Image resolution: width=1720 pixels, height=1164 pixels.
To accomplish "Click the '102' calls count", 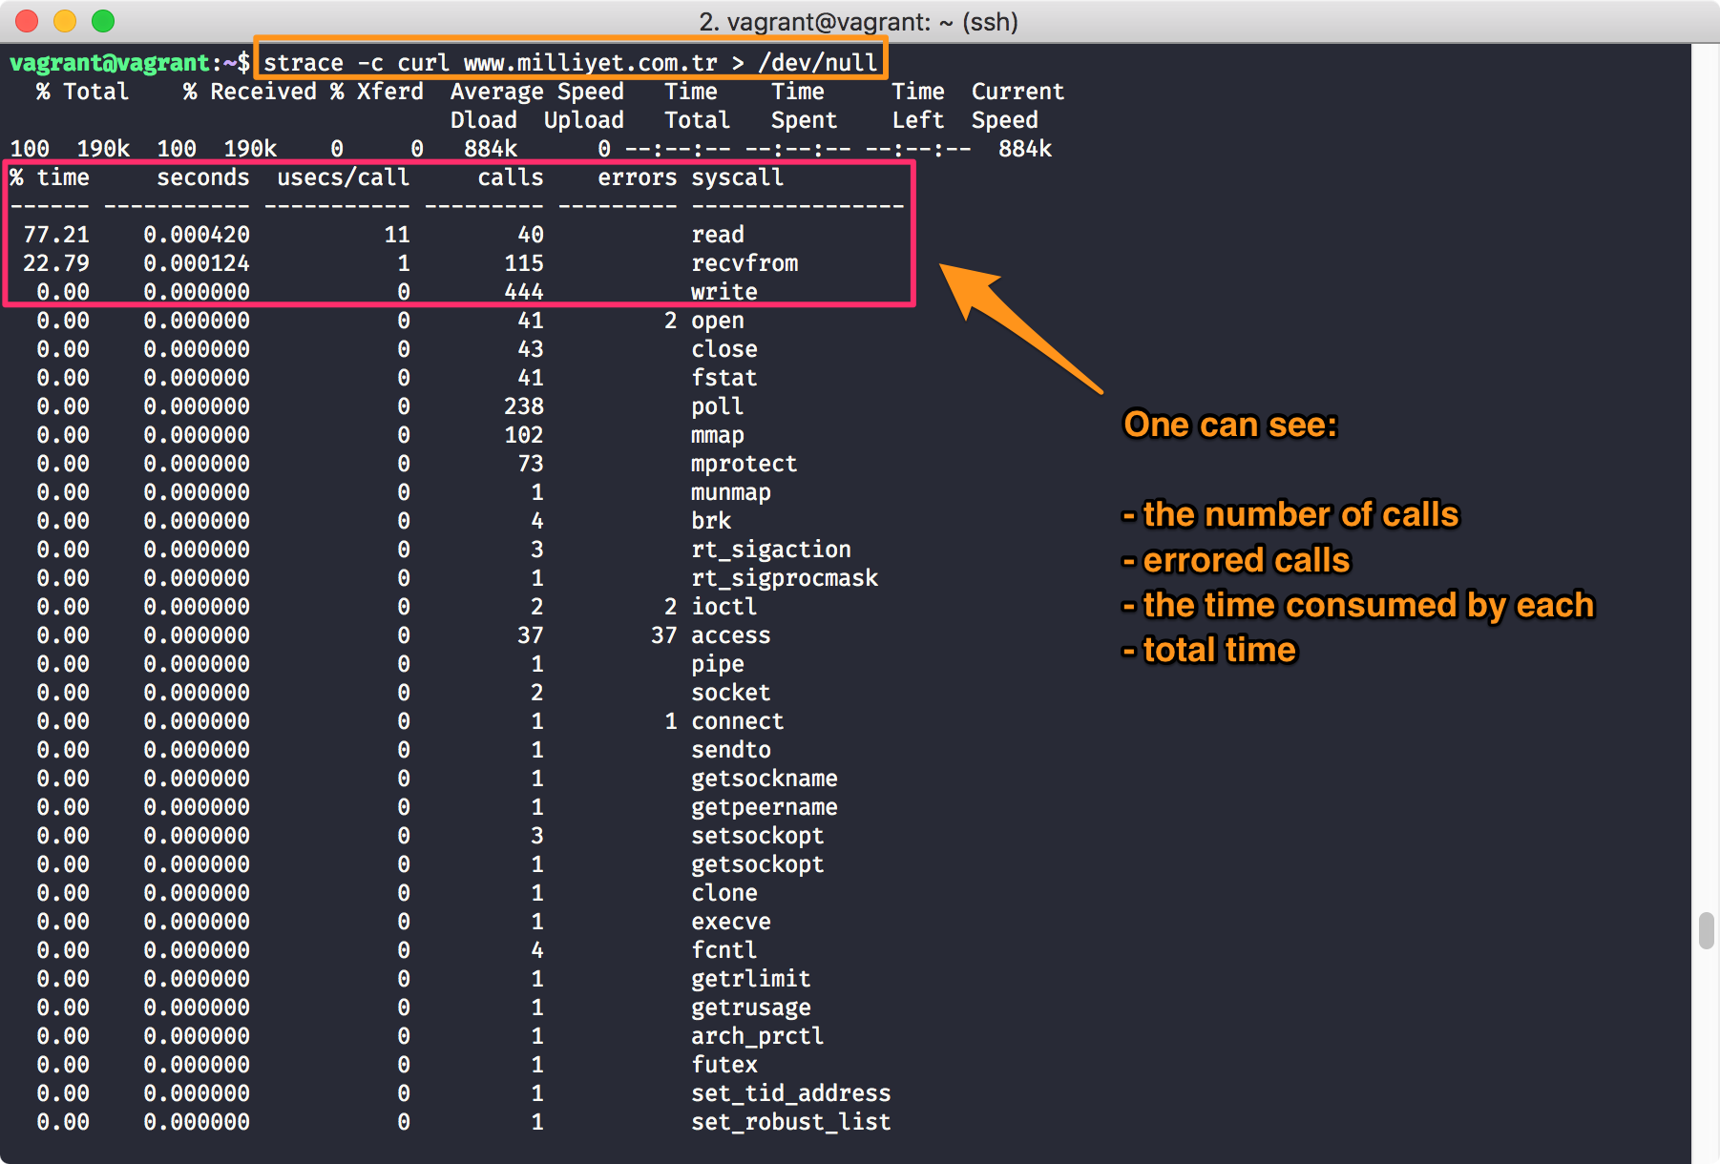I will pos(524,435).
